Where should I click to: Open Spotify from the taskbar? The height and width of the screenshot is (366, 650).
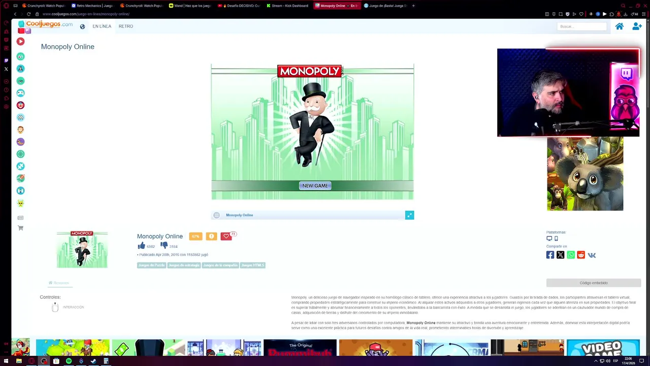pos(69,361)
